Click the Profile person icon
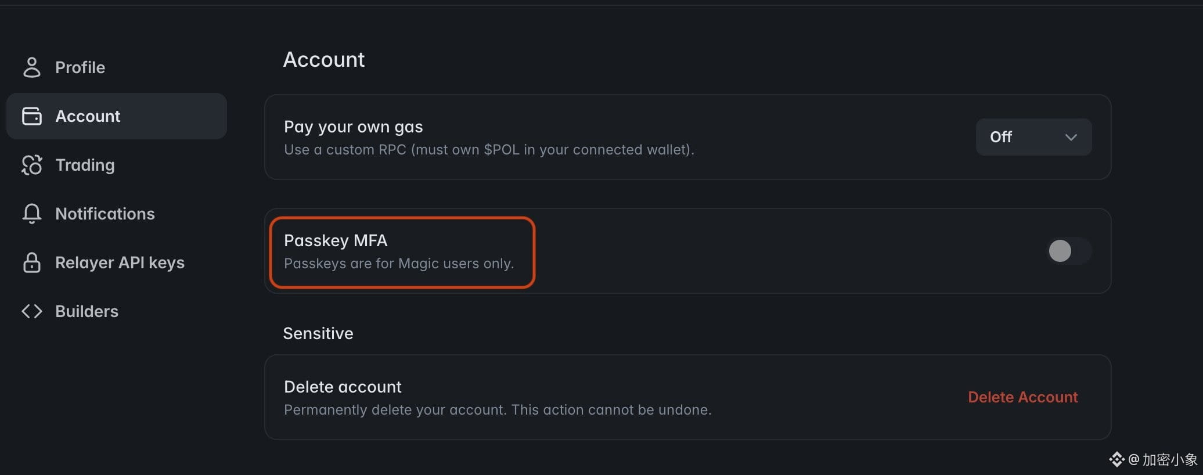 [32, 67]
